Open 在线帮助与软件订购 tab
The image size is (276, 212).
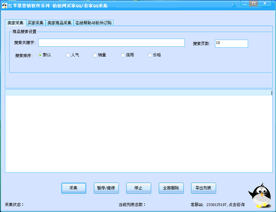94,23
